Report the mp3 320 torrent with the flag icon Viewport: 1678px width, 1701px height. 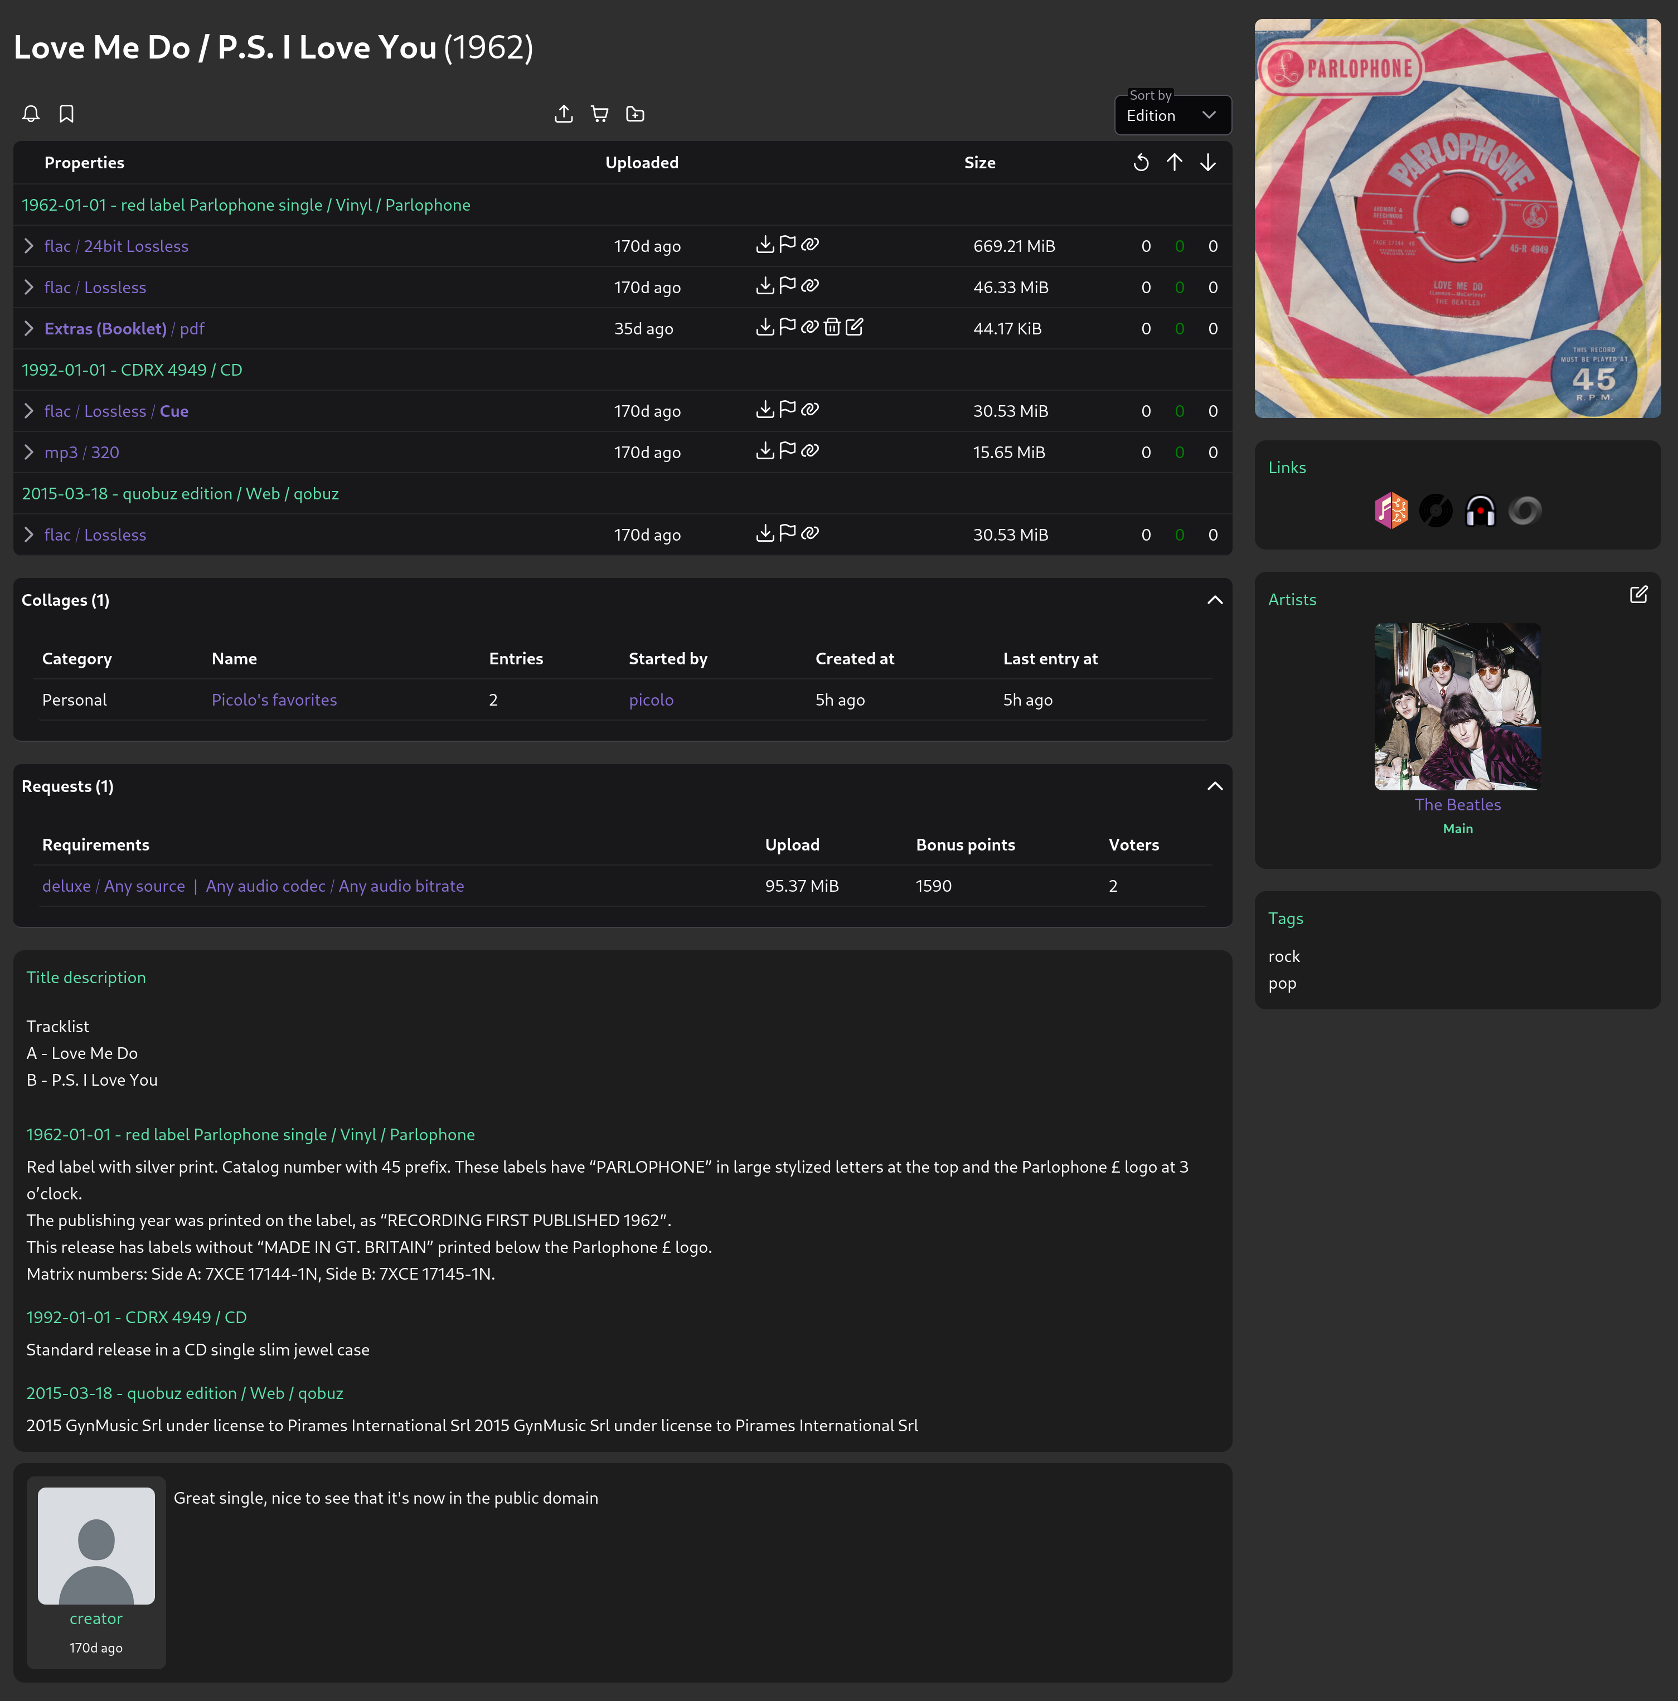coord(788,451)
